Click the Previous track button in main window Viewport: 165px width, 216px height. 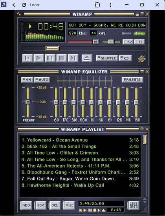tap(27, 58)
